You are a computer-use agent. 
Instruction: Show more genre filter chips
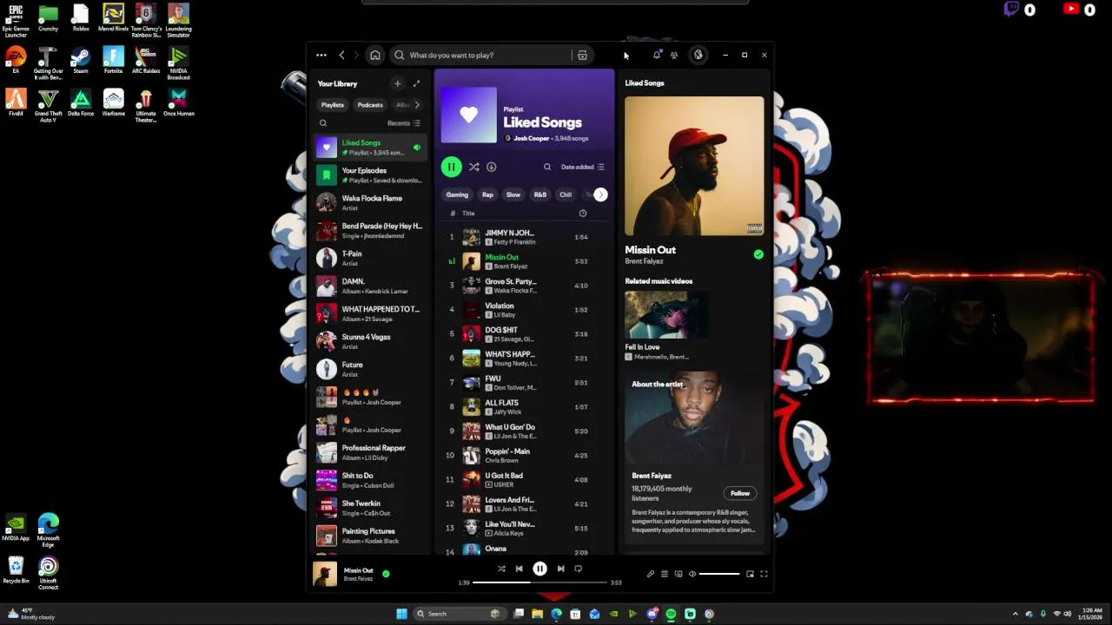(x=600, y=195)
